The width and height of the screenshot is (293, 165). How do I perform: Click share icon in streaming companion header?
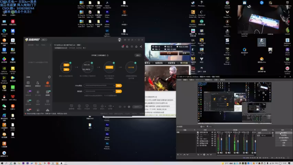pos(141,47)
